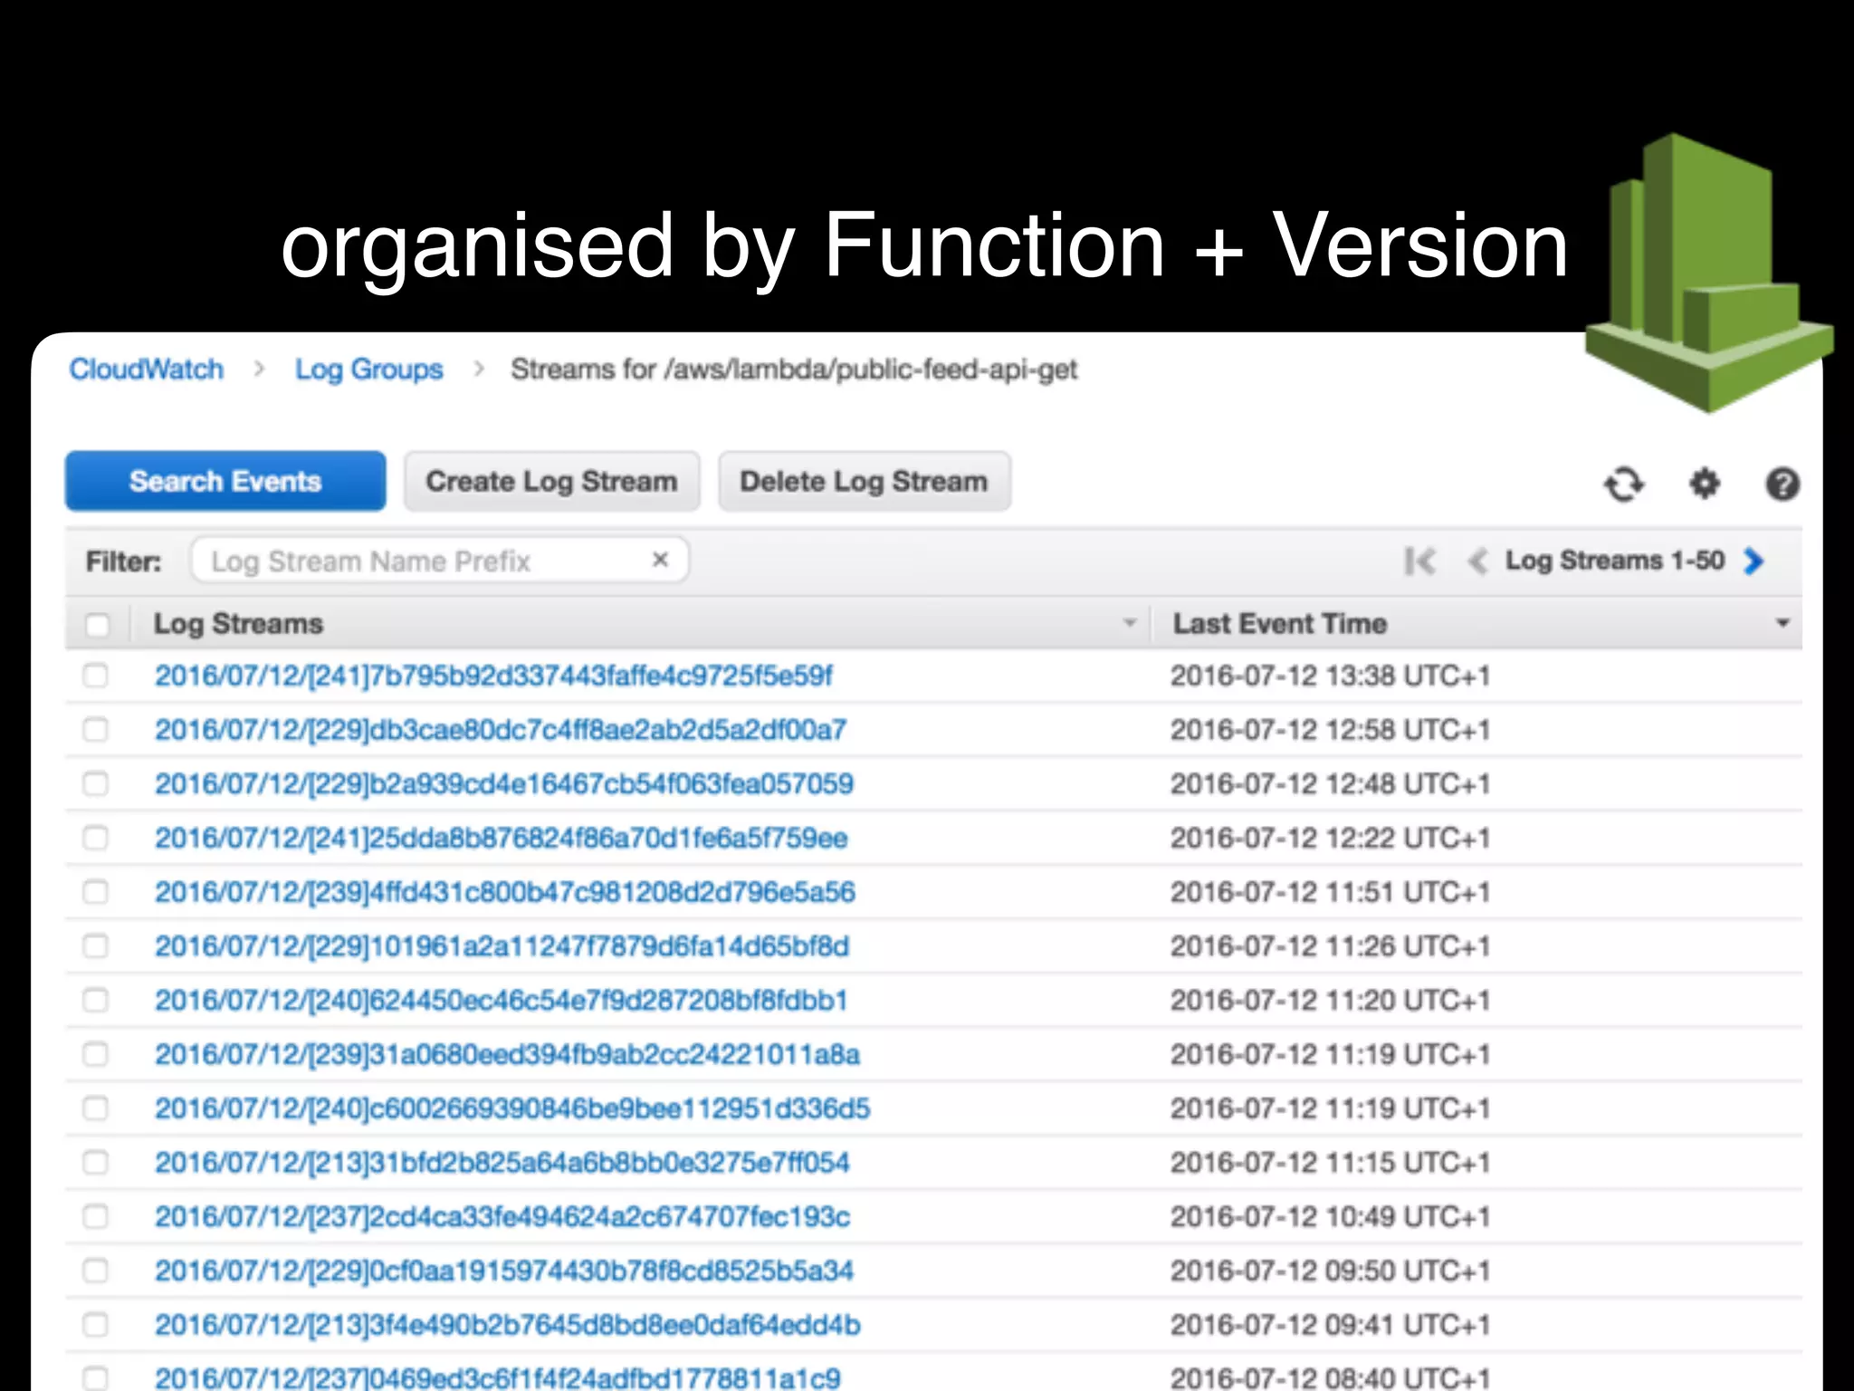Select timestamp 2016-07-12 11:26 UTC+1
Screen dimensions: 1854x1391
(1330, 946)
